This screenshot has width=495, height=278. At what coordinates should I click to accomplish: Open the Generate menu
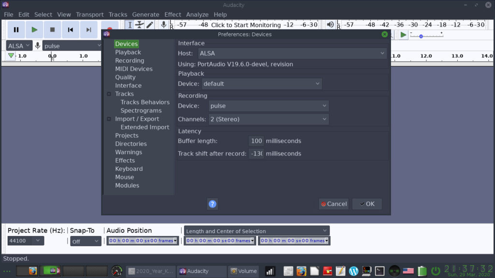point(146,14)
